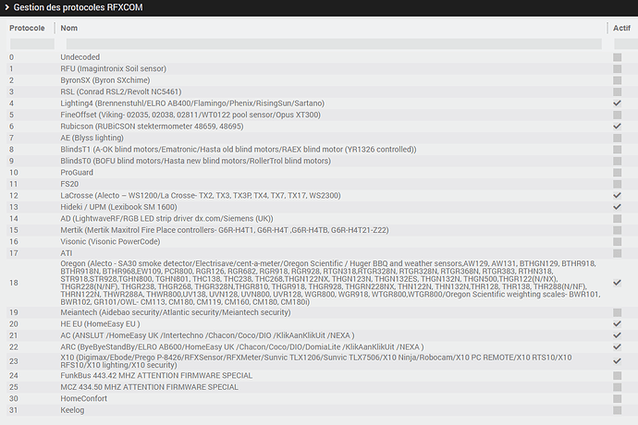
Task: Collapse the Gestion des protocoles RFXCOM panel
Action: click(x=6, y=7)
